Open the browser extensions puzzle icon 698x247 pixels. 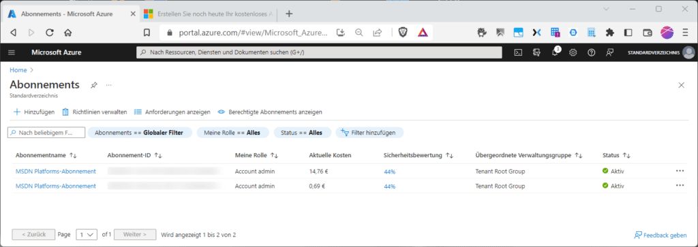point(610,33)
